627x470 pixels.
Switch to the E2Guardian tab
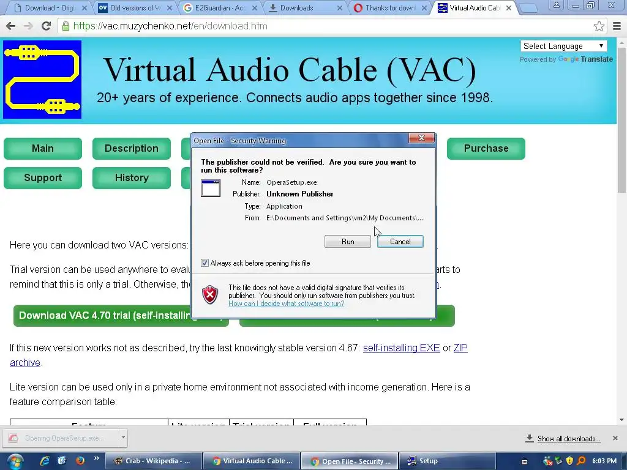[x=220, y=7]
